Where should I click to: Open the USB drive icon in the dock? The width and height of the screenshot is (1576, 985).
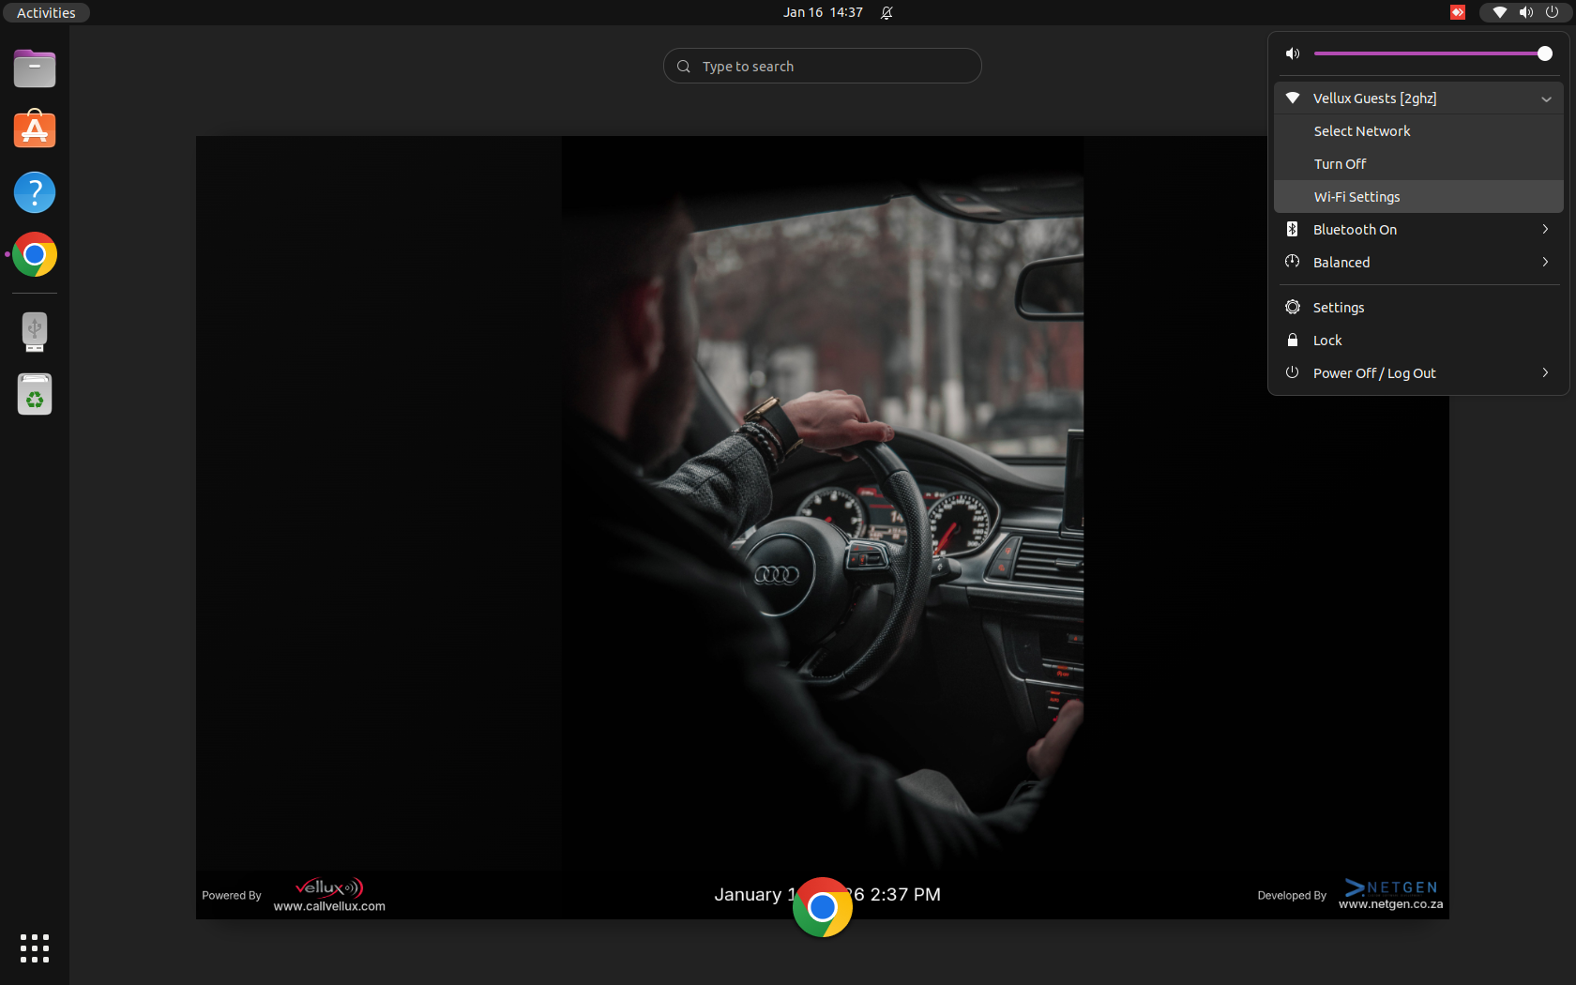pos(35,331)
